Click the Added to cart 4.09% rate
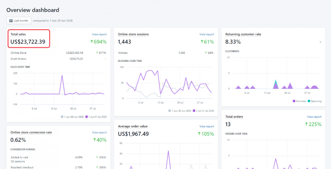The image size is (331, 169). (x=79, y=157)
